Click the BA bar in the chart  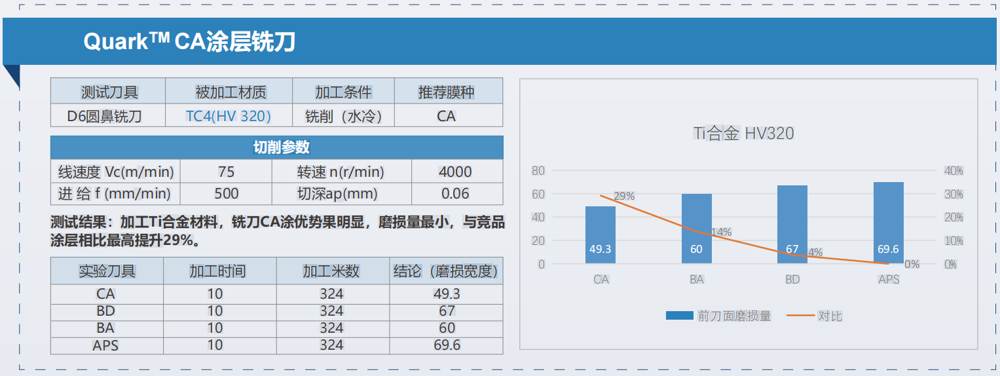click(696, 229)
